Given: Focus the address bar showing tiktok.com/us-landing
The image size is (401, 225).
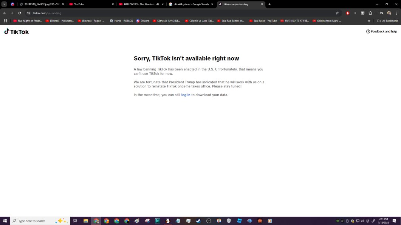Looking at the screenshot, I should [x=179, y=13].
